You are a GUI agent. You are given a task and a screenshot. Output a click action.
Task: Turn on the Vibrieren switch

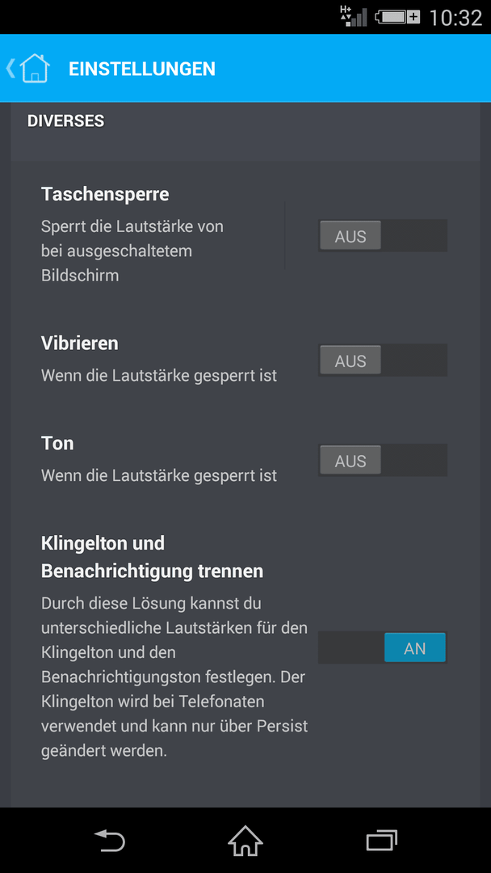pos(383,361)
